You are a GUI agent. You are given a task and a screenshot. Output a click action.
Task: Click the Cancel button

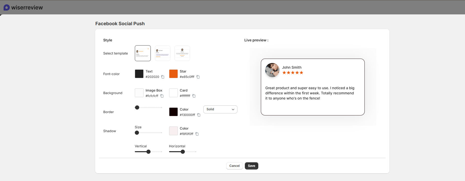click(x=235, y=166)
